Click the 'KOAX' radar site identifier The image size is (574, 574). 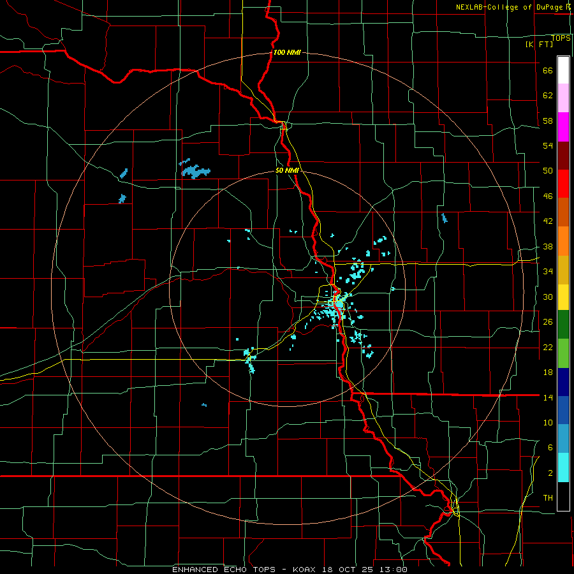click(x=305, y=570)
